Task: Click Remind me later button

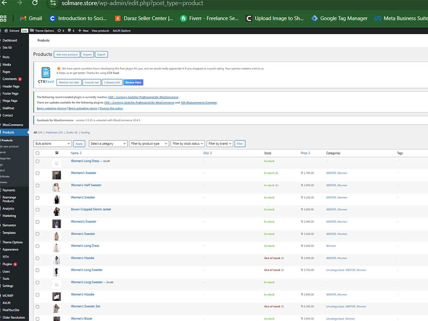Action: pyautogui.click(x=69, y=83)
